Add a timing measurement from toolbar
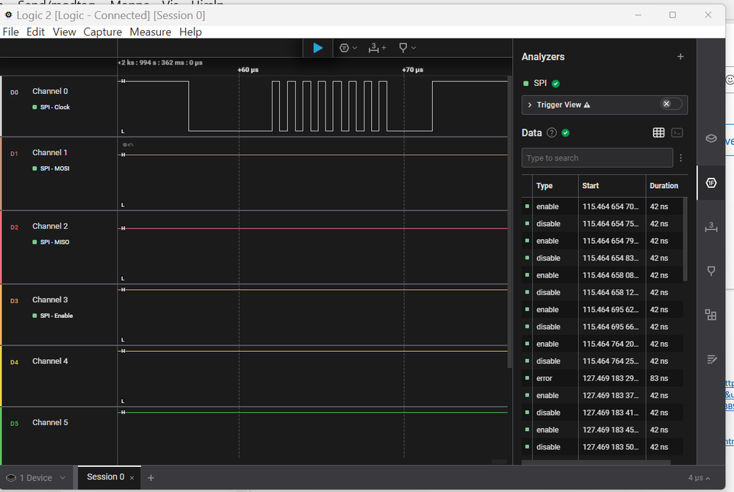Image resolution: width=734 pixels, height=492 pixels. [377, 48]
